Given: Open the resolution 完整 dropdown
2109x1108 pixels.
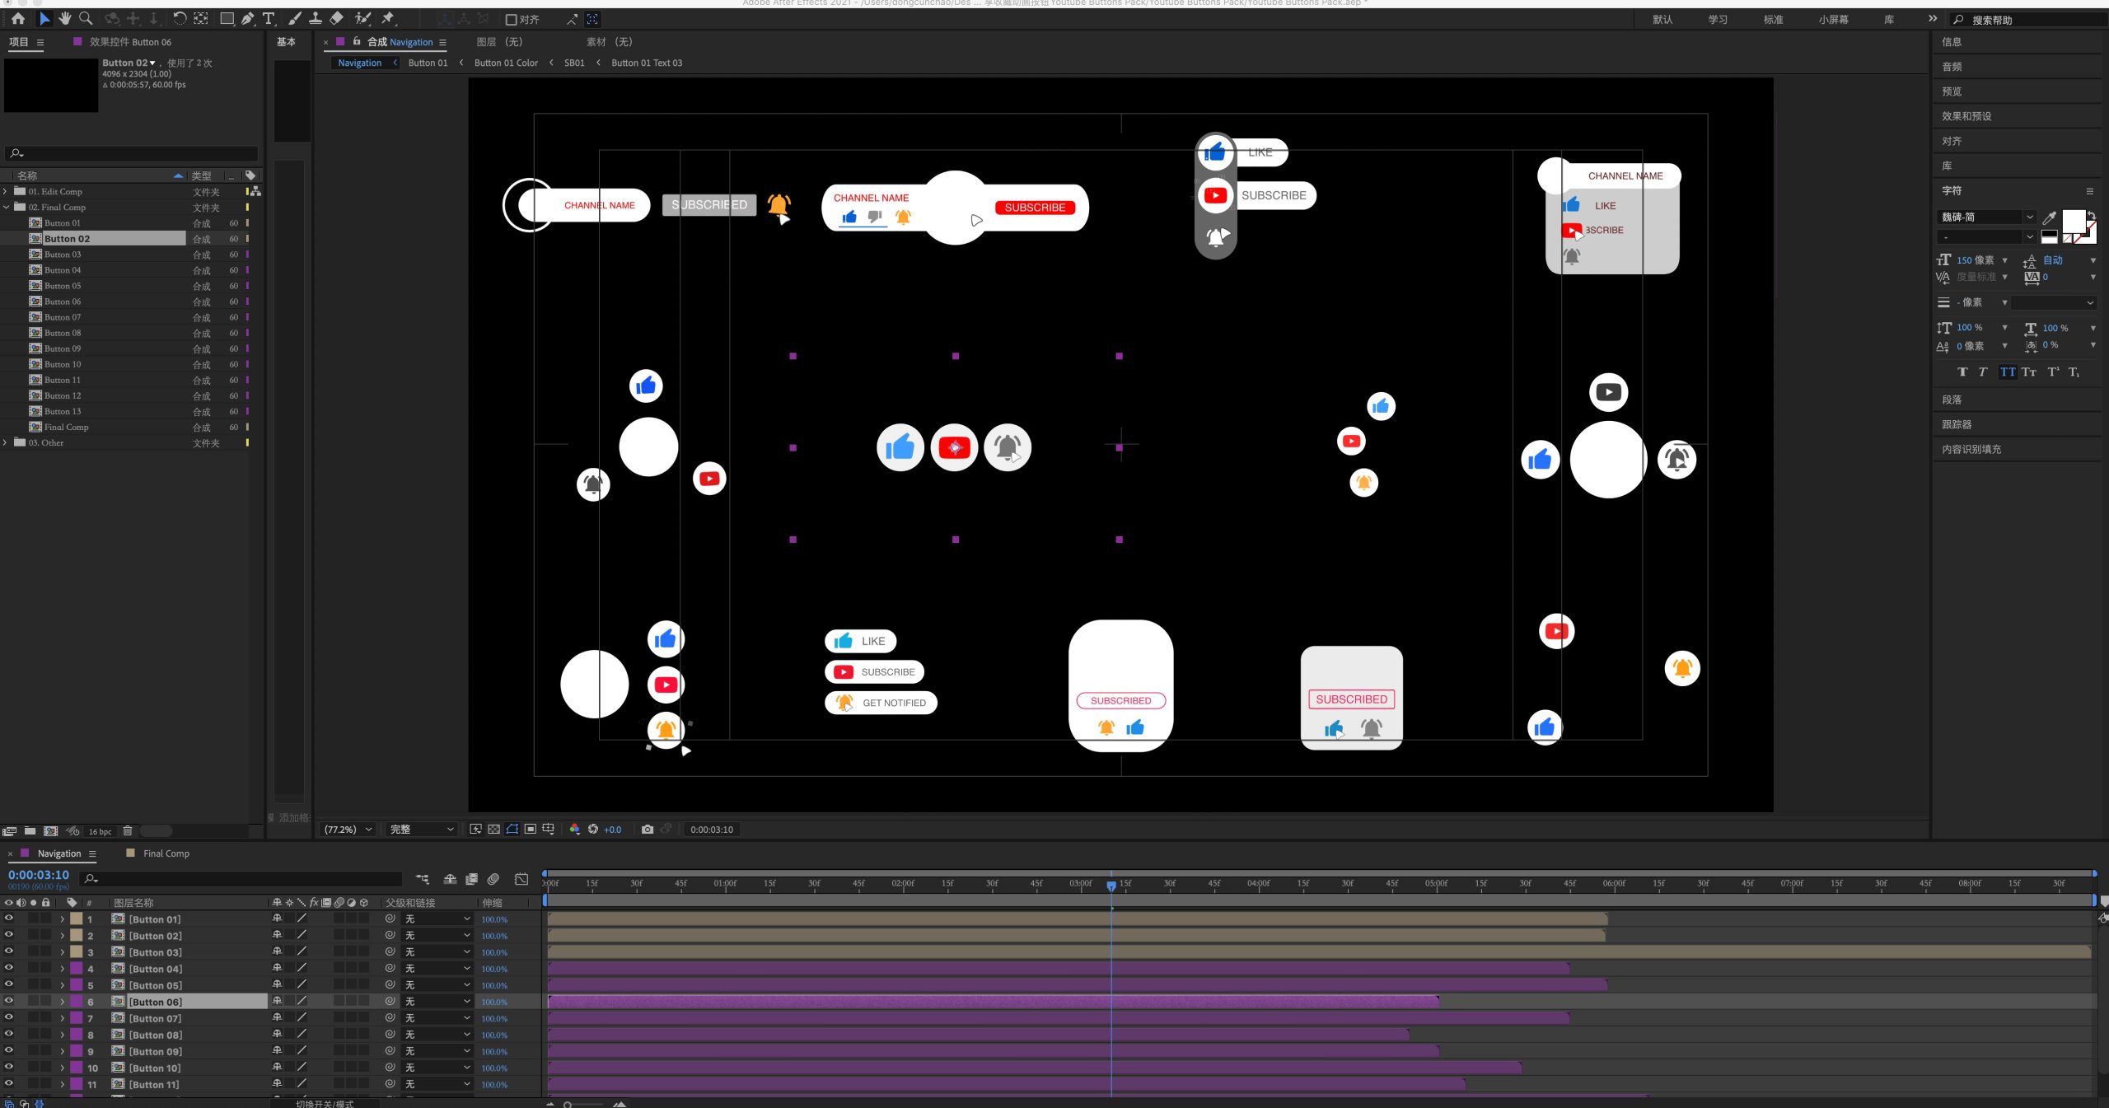Looking at the screenshot, I should click(421, 830).
